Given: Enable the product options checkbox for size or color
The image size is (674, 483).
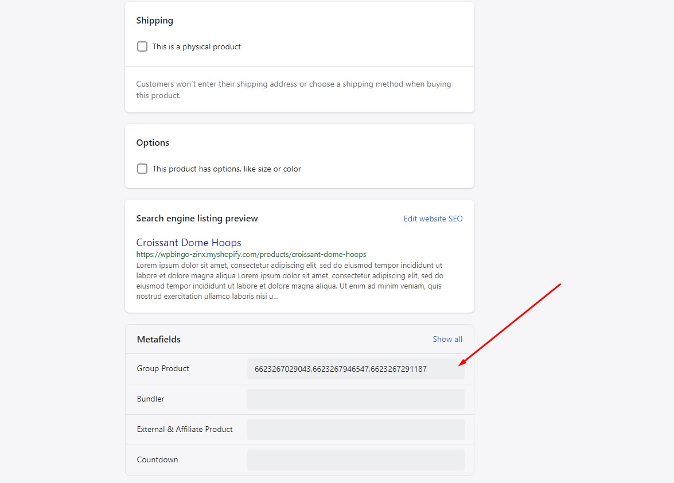Looking at the screenshot, I should [142, 169].
